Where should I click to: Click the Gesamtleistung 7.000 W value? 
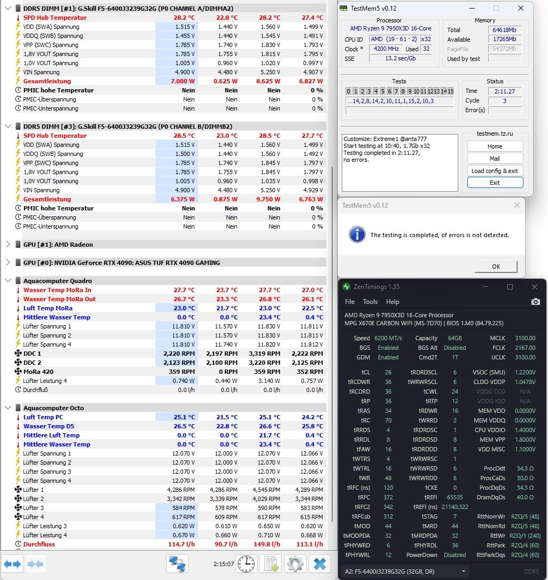click(x=183, y=81)
